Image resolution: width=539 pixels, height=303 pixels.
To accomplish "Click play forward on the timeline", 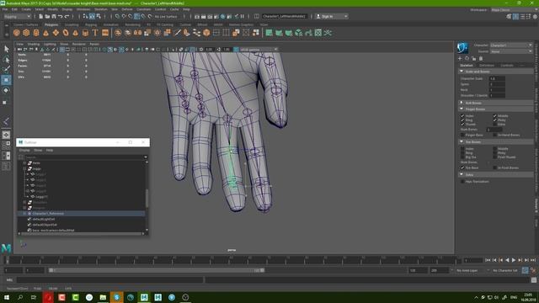I will [x=514, y=260].
